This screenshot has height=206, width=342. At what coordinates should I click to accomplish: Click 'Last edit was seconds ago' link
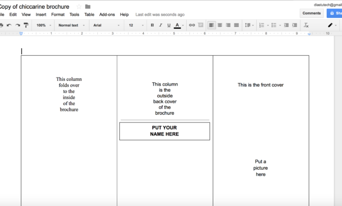(160, 15)
